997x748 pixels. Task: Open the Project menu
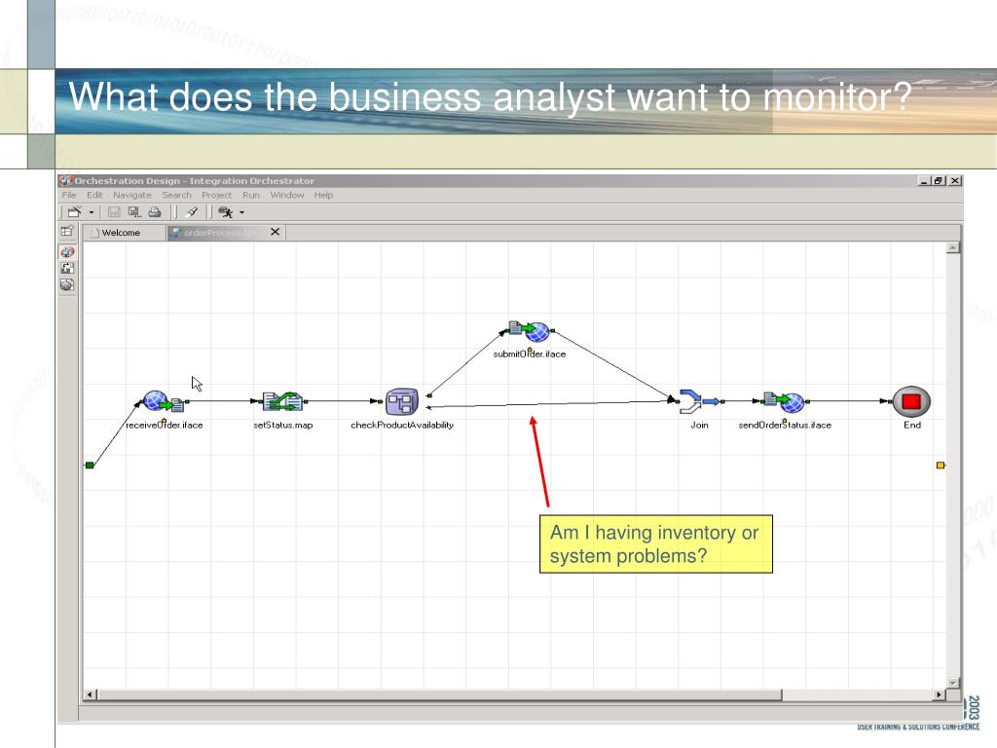pyautogui.click(x=216, y=195)
